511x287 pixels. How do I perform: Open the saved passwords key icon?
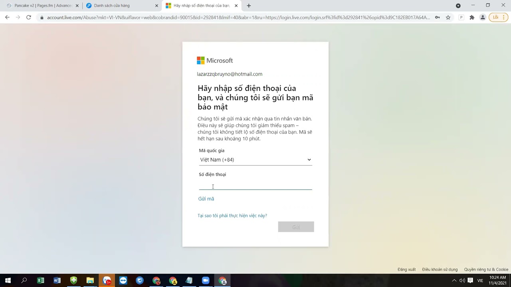pos(438,18)
